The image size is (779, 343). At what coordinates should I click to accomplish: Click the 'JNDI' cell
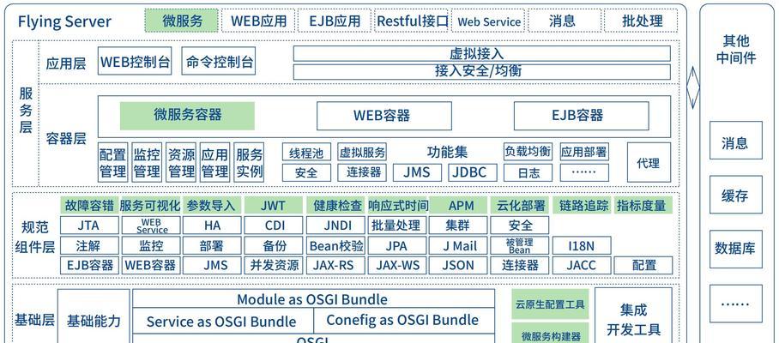click(335, 226)
